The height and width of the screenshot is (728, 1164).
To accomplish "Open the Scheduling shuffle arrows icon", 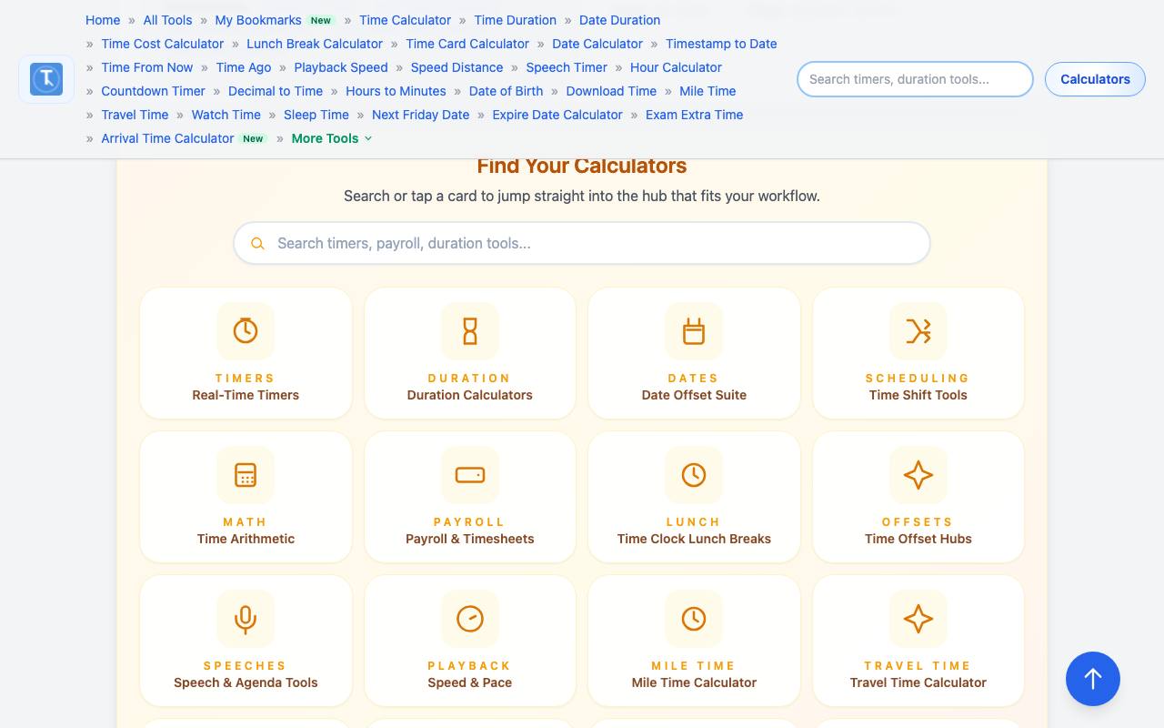I will click(918, 331).
